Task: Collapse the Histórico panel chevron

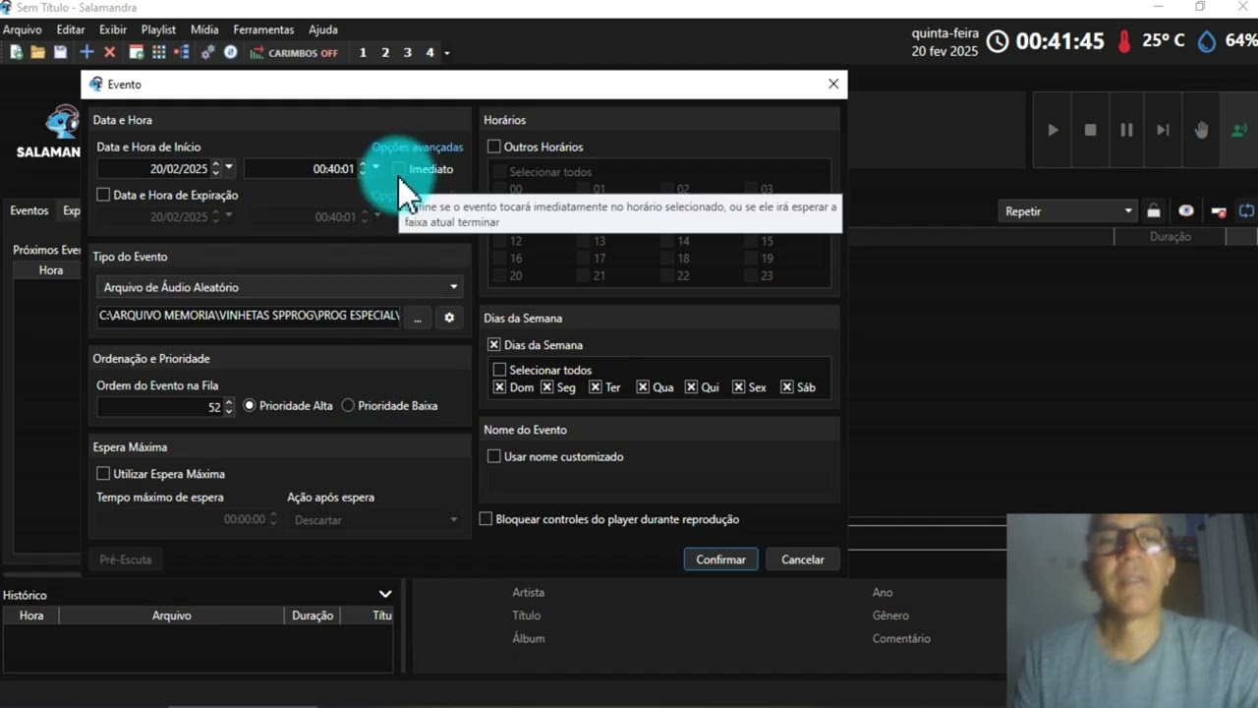Action: click(385, 594)
